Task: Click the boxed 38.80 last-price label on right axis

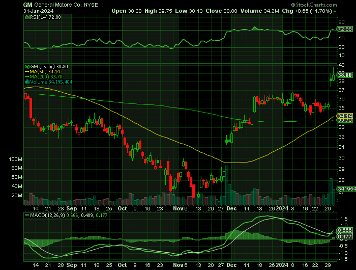Action: point(345,75)
